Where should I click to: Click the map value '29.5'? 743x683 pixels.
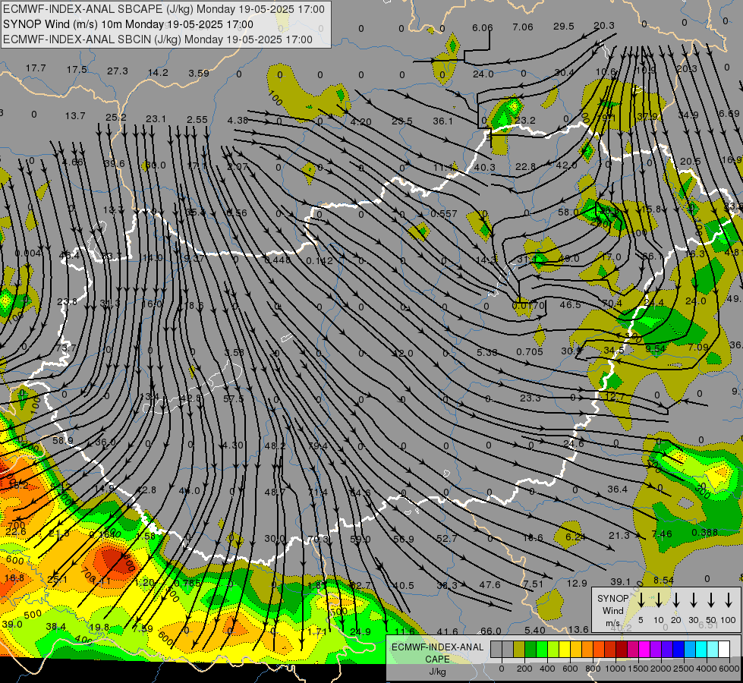pyautogui.click(x=564, y=27)
